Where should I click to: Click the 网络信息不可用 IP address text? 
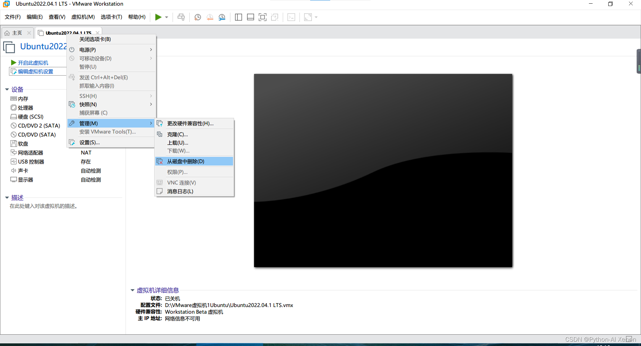pos(183,318)
